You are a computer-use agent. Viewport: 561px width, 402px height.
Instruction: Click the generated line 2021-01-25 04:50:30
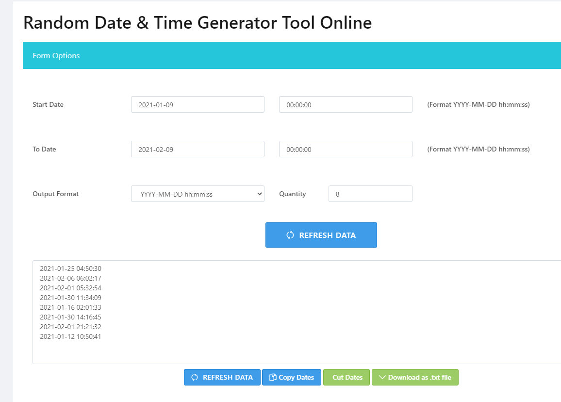point(71,268)
